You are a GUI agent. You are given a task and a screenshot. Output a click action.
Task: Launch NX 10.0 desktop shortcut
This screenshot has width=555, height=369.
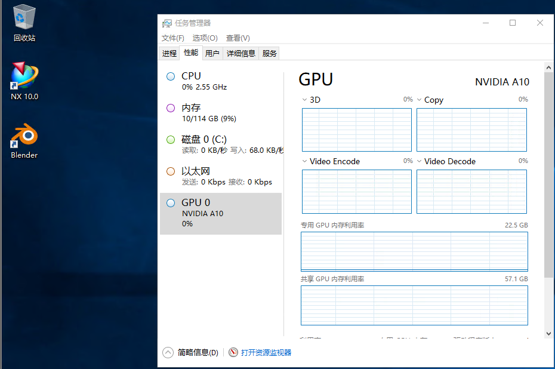[x=24, y=81]
